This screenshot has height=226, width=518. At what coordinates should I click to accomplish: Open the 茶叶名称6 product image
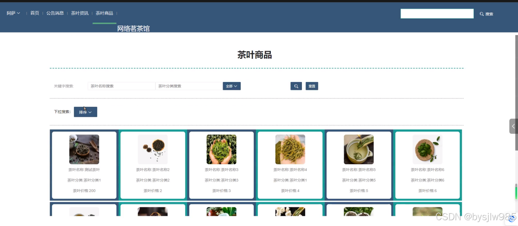427,149
